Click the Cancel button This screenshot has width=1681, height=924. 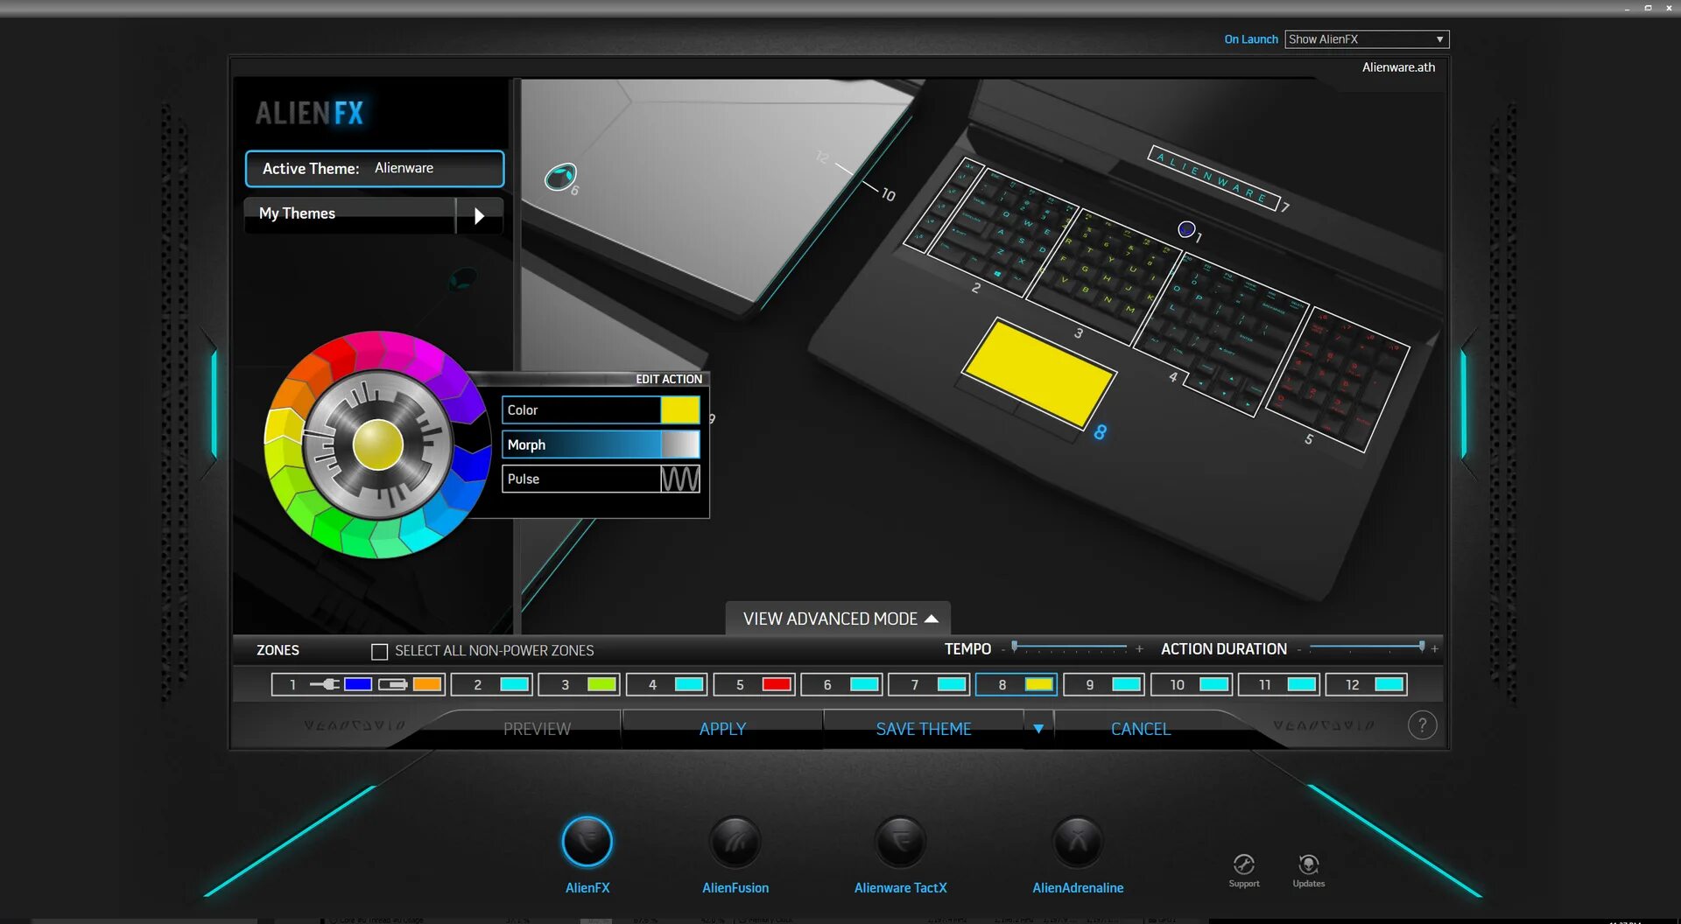click(1140, 729)
